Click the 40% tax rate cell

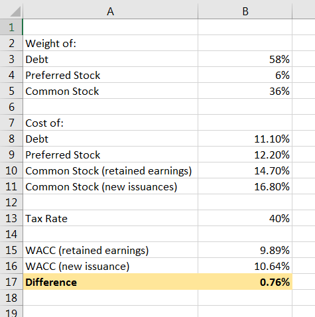245,218
